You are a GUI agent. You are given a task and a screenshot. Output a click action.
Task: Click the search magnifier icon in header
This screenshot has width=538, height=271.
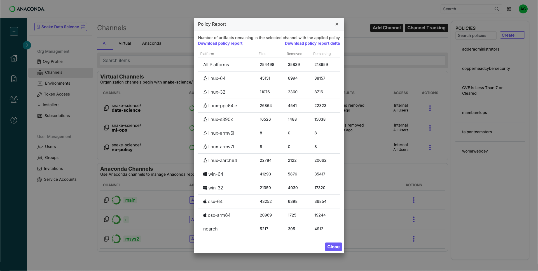tap(497, 9)
